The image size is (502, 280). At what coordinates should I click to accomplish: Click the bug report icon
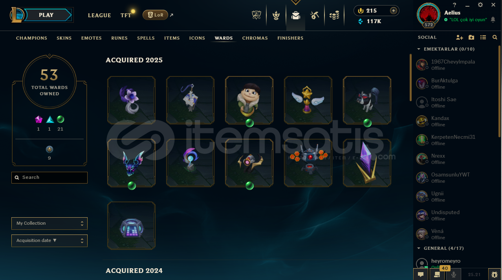(x=495, y=275)
